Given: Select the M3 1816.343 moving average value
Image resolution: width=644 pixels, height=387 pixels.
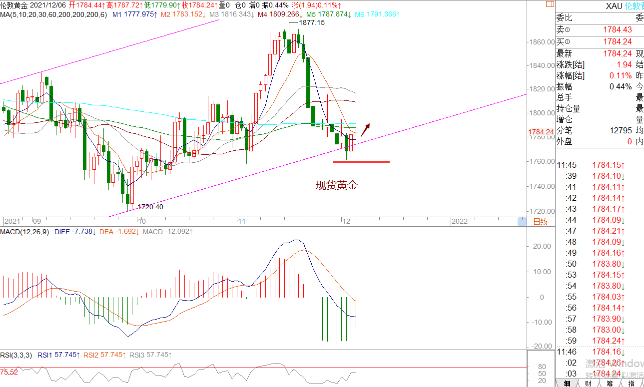Looking at the screenshot, I should tap(232, 15).
